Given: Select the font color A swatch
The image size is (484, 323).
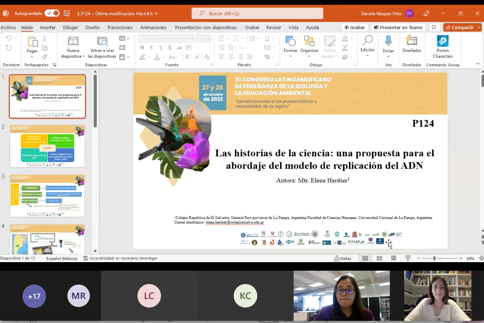Looking at the screenshot, I should [157, 57].
